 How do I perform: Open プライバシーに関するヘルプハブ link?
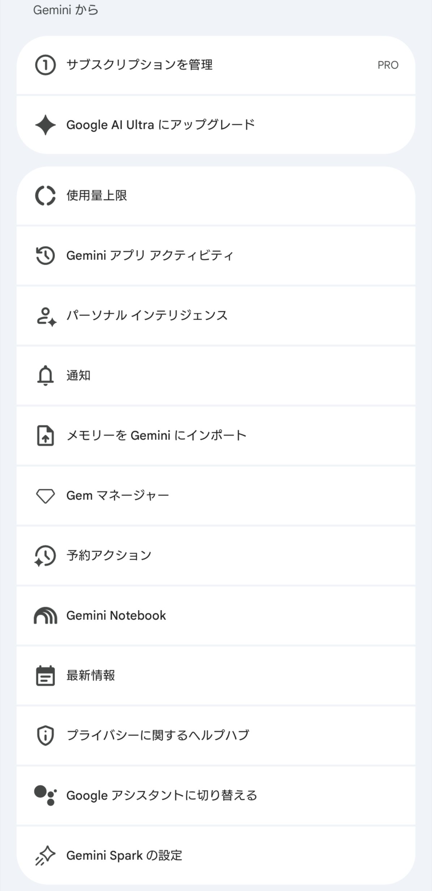[x=216, y=735]
